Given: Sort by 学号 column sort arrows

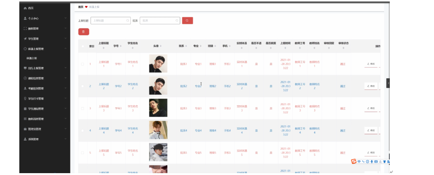Looking at the screenshot, I should (x=121, y=46).
